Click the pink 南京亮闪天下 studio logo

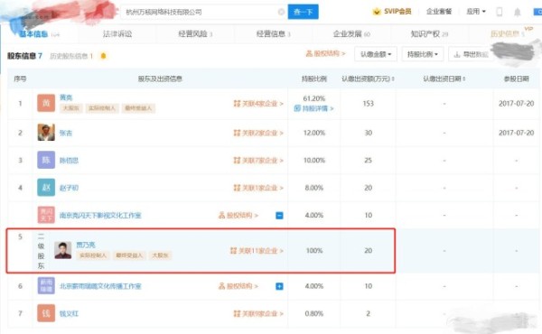click(x=46, y=215)
